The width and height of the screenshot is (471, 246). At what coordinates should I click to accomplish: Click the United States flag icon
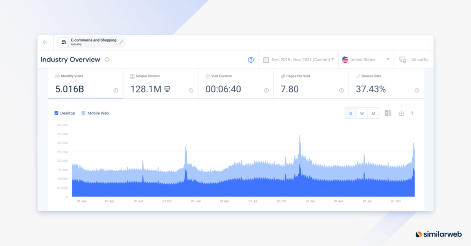tap(345, 60)
